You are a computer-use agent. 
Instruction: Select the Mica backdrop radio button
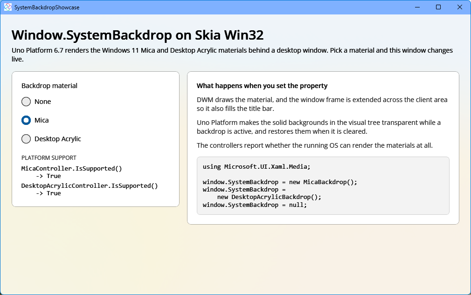point(35,120)
